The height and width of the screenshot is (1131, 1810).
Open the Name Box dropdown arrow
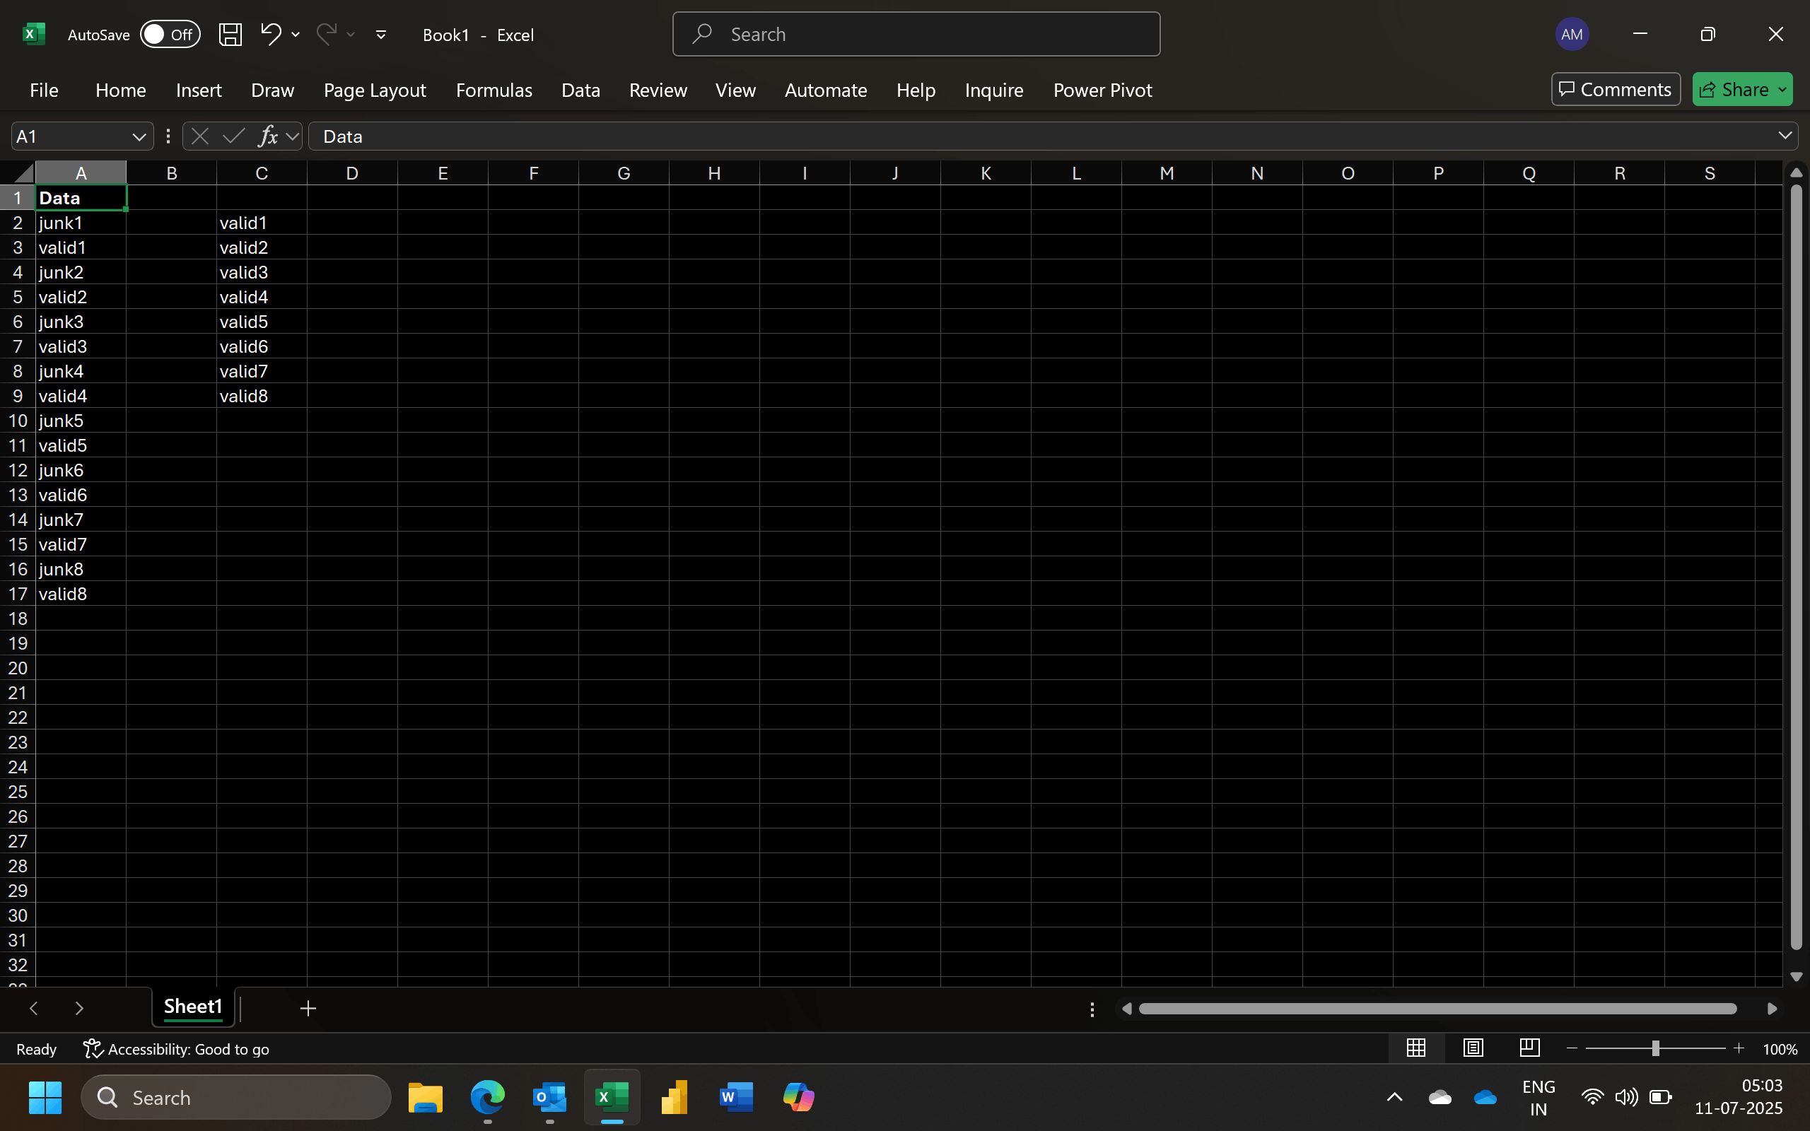coord(139,137)
